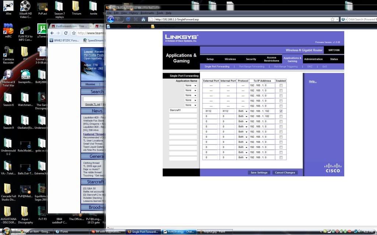Open the Protocol dropdown in the bottom row
The width and height of the screenshot is (377, 235).
coord(243,158)
